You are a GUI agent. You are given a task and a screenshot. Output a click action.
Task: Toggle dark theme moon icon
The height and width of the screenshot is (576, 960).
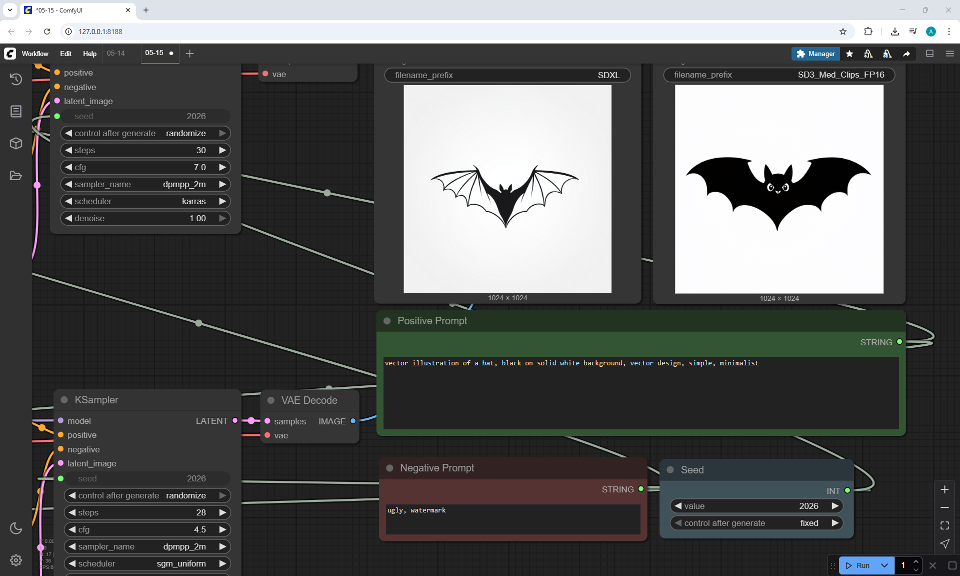pyautogui.click(x=16, y=528)
